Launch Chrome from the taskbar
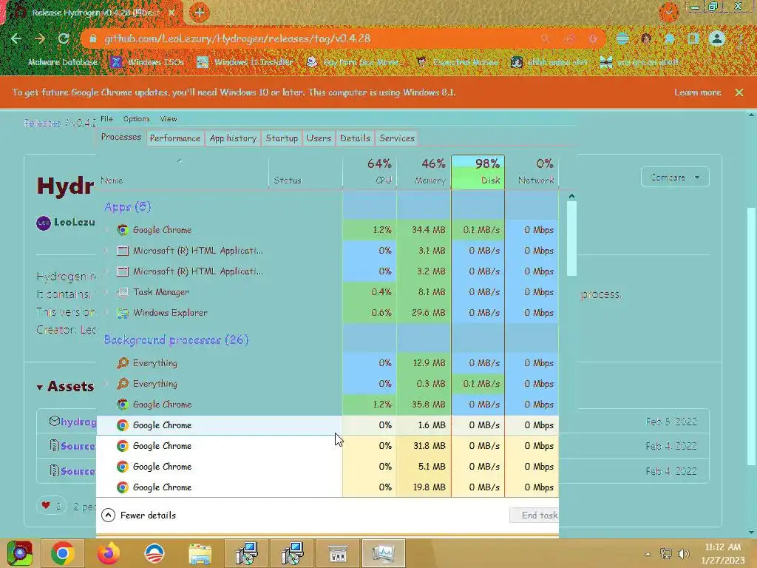 tap(62, 553)
